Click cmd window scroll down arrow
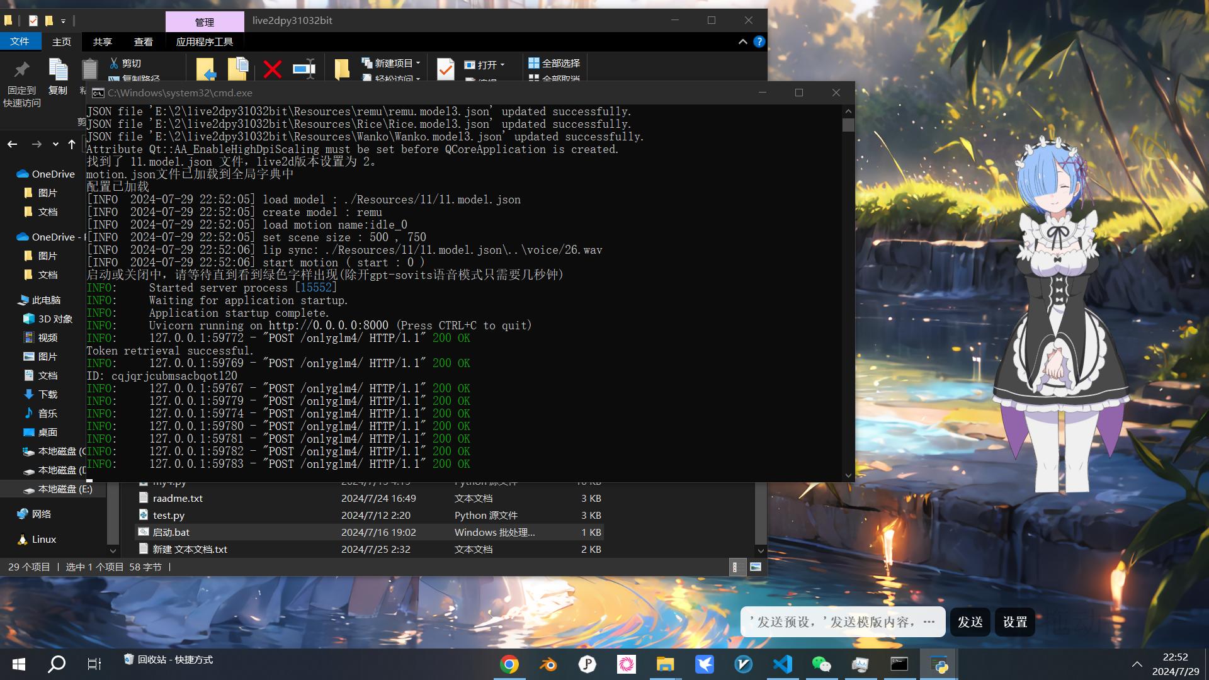 point(848,475)
